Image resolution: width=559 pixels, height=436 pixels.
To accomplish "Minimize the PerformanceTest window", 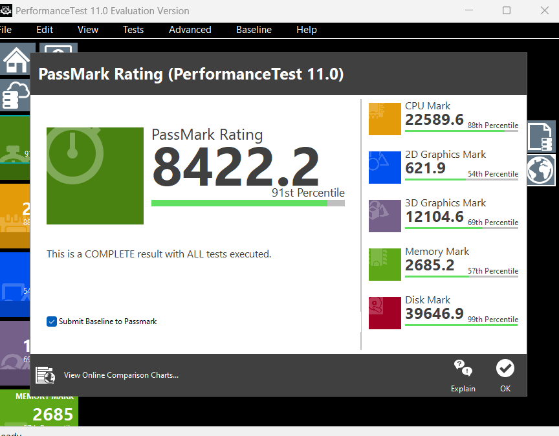I will [x=469, y=10].
